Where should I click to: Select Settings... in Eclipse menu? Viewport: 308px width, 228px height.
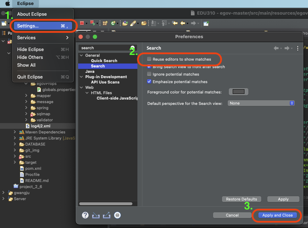[x=43, y=26]
